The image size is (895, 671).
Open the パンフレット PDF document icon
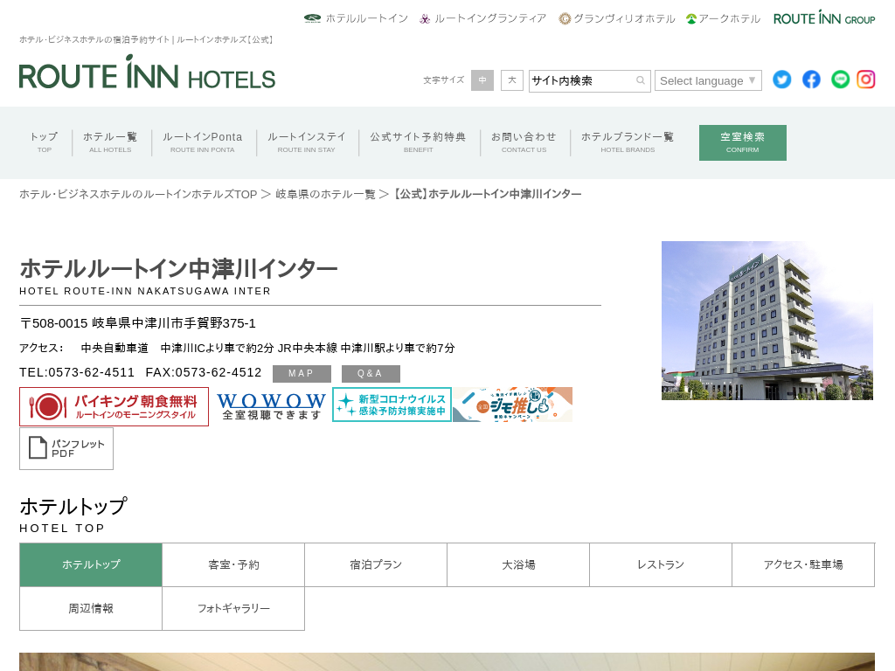click(x=66, y=448)
